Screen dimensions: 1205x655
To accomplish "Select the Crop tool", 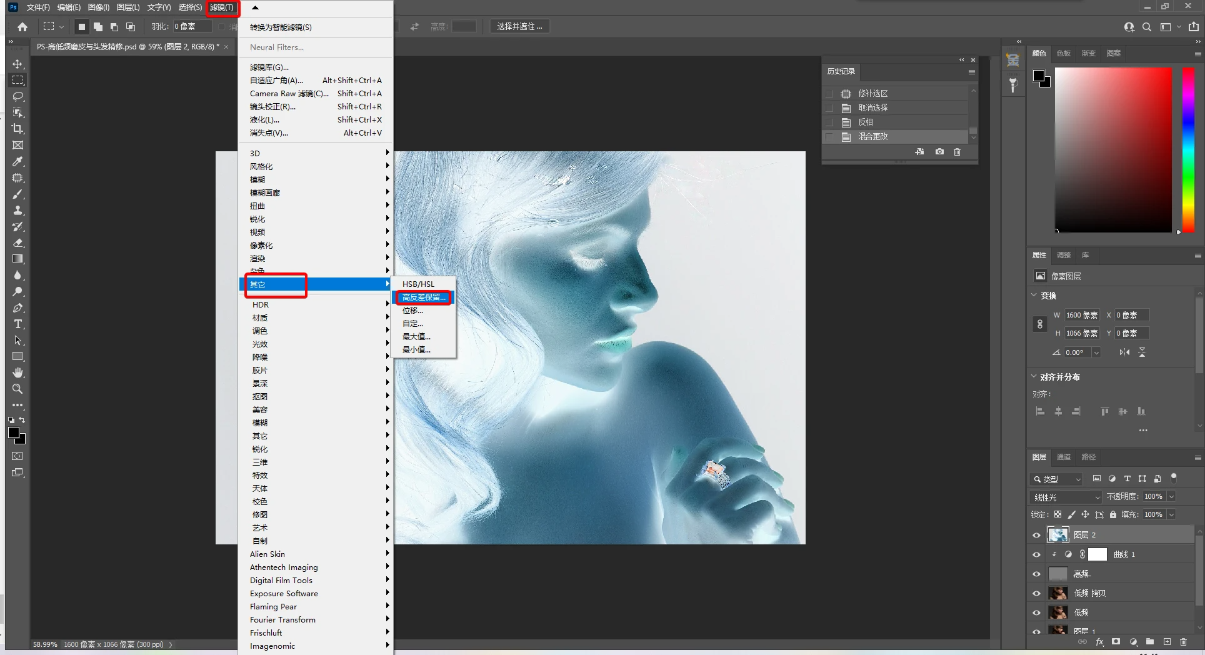I will [x=17, y=129].
